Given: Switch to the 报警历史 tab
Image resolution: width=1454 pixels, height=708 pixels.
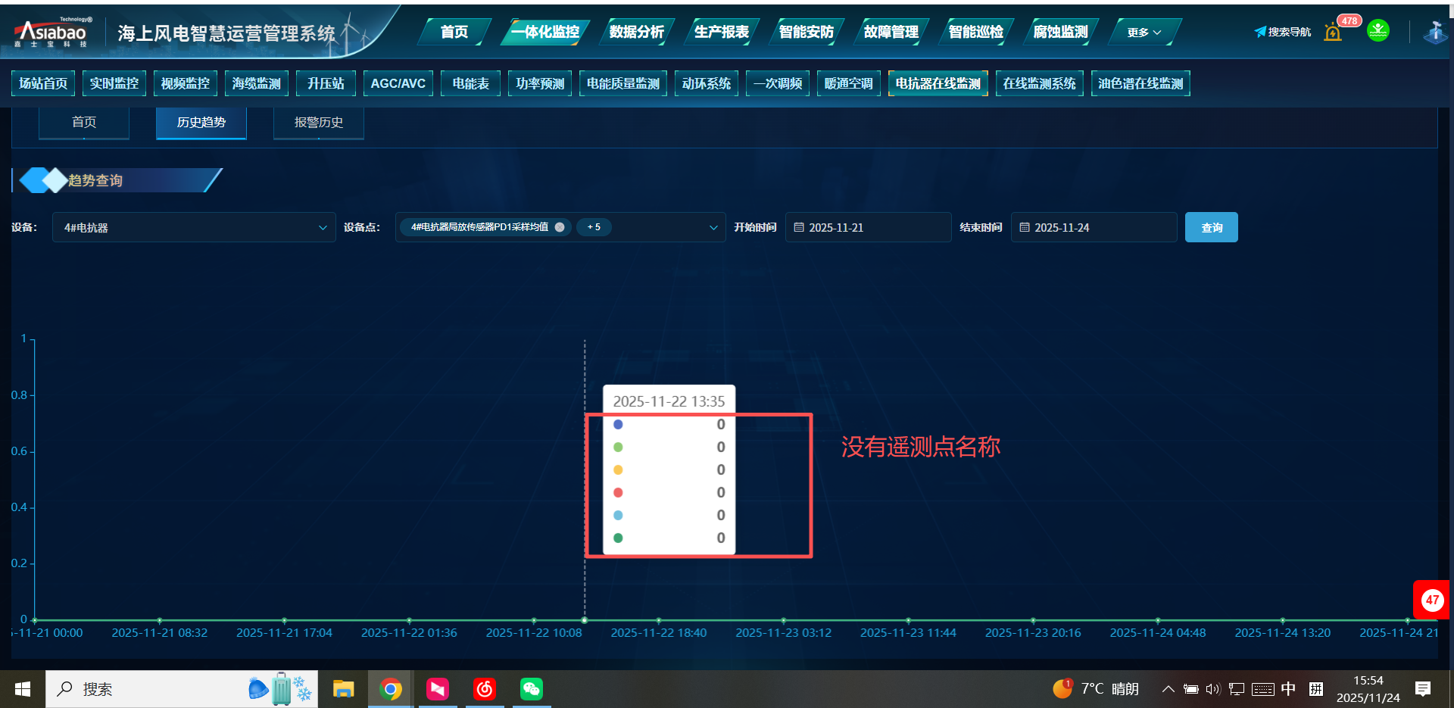Looking at the screenshot, I should 318,123.
